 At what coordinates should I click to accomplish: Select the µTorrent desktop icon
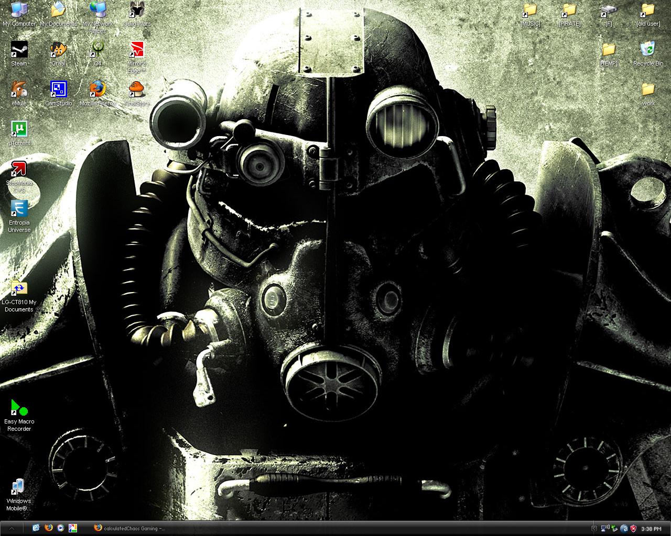pyautogui.click(x=19, y=133)
